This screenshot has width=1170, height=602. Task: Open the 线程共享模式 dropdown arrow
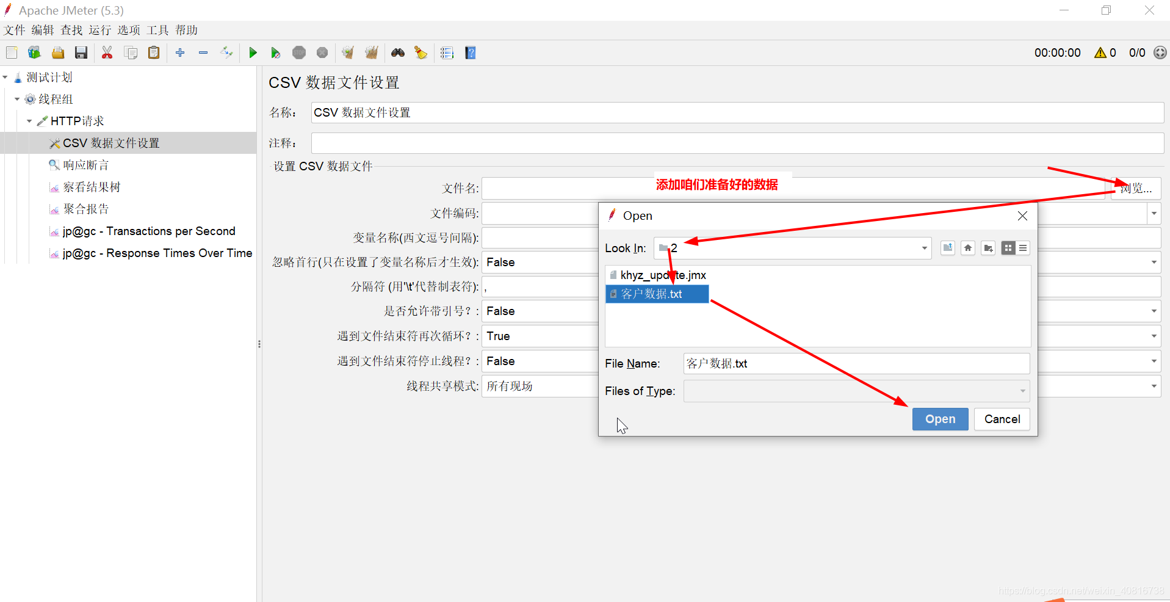[1154, 386]
